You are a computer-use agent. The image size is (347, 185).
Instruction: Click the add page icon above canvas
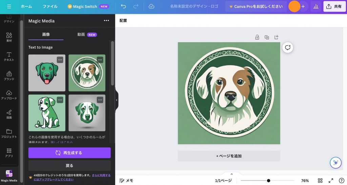tap(277, 37)
